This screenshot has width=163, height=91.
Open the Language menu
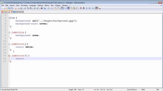coord(33,5)
